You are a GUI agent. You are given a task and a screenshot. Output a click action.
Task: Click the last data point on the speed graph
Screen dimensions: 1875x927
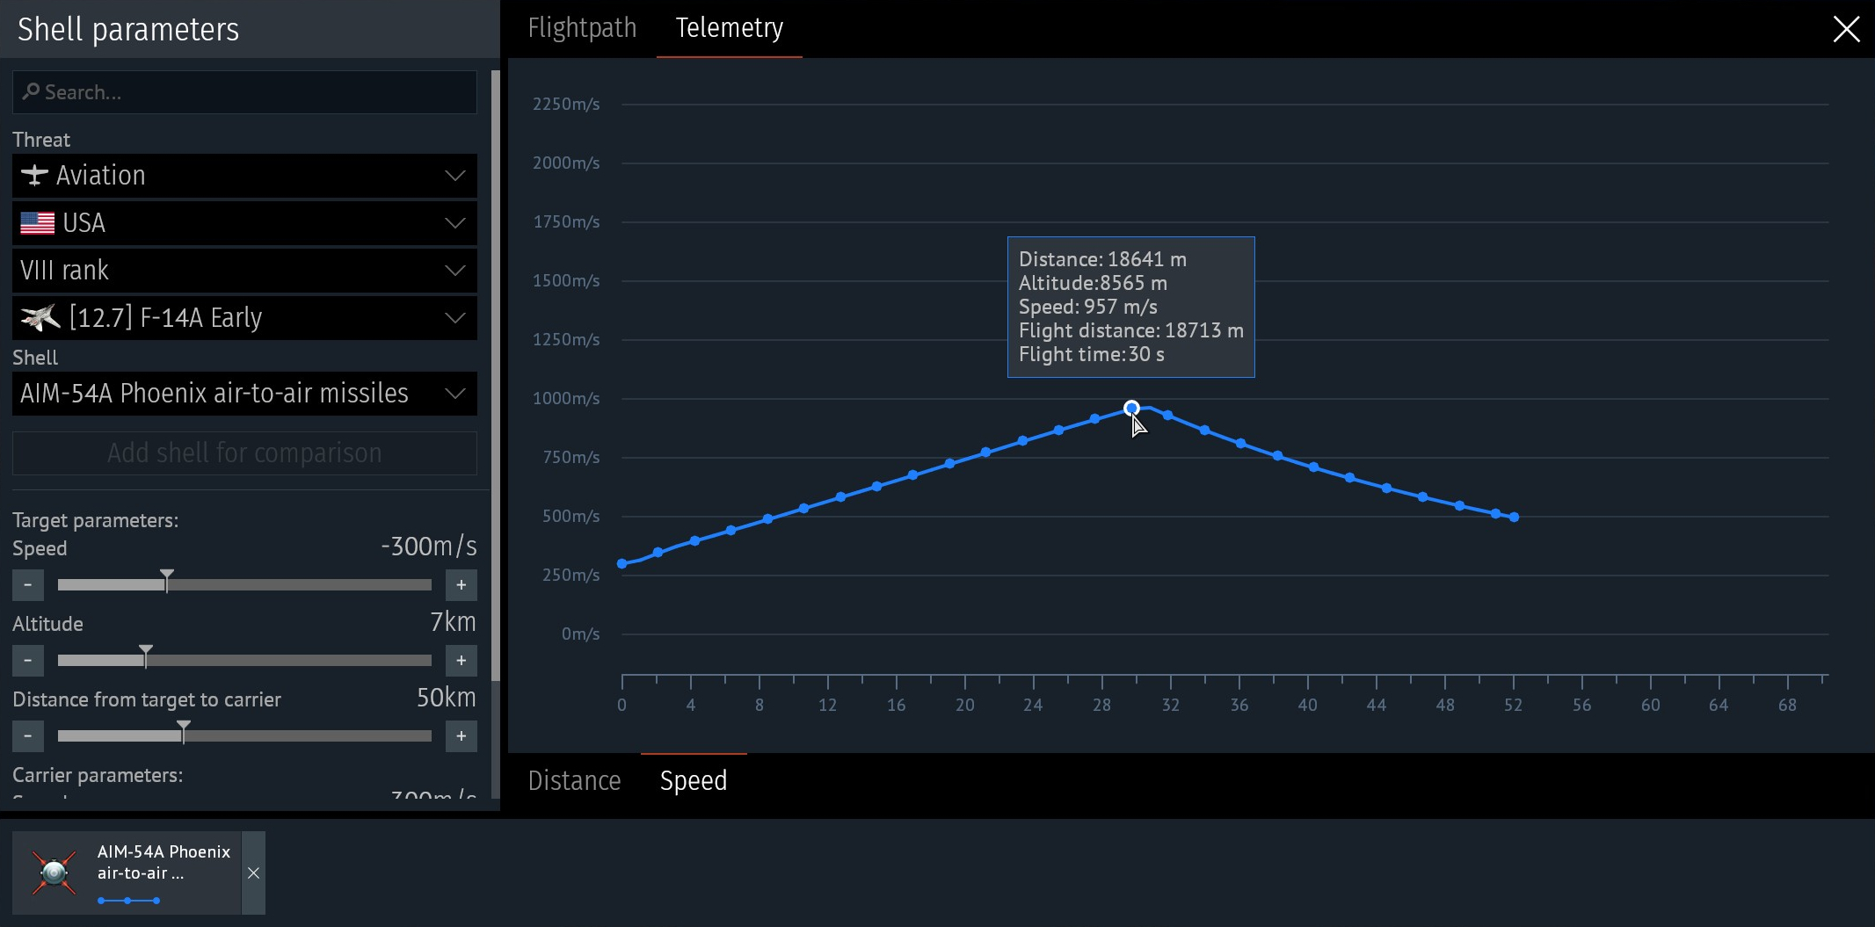tap(1514, 518)
